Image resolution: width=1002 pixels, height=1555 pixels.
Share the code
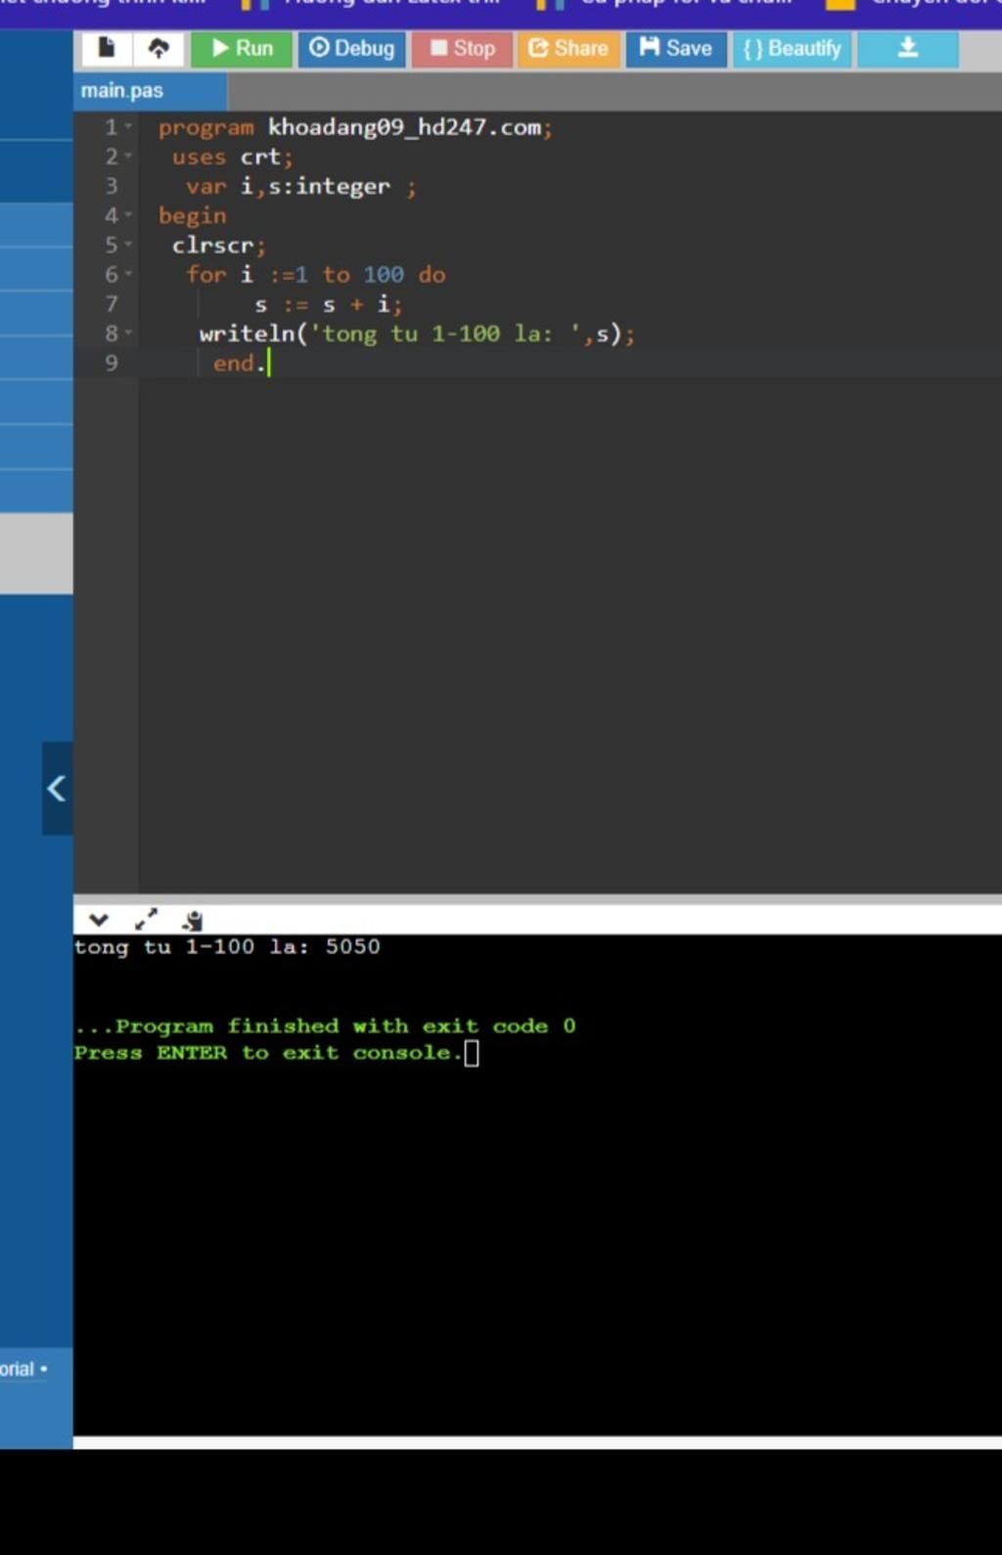569,48
